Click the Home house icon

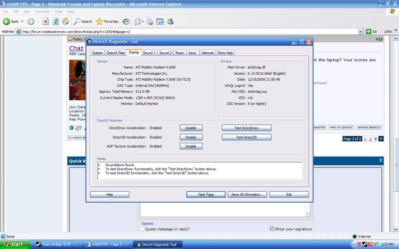point(65,21)
